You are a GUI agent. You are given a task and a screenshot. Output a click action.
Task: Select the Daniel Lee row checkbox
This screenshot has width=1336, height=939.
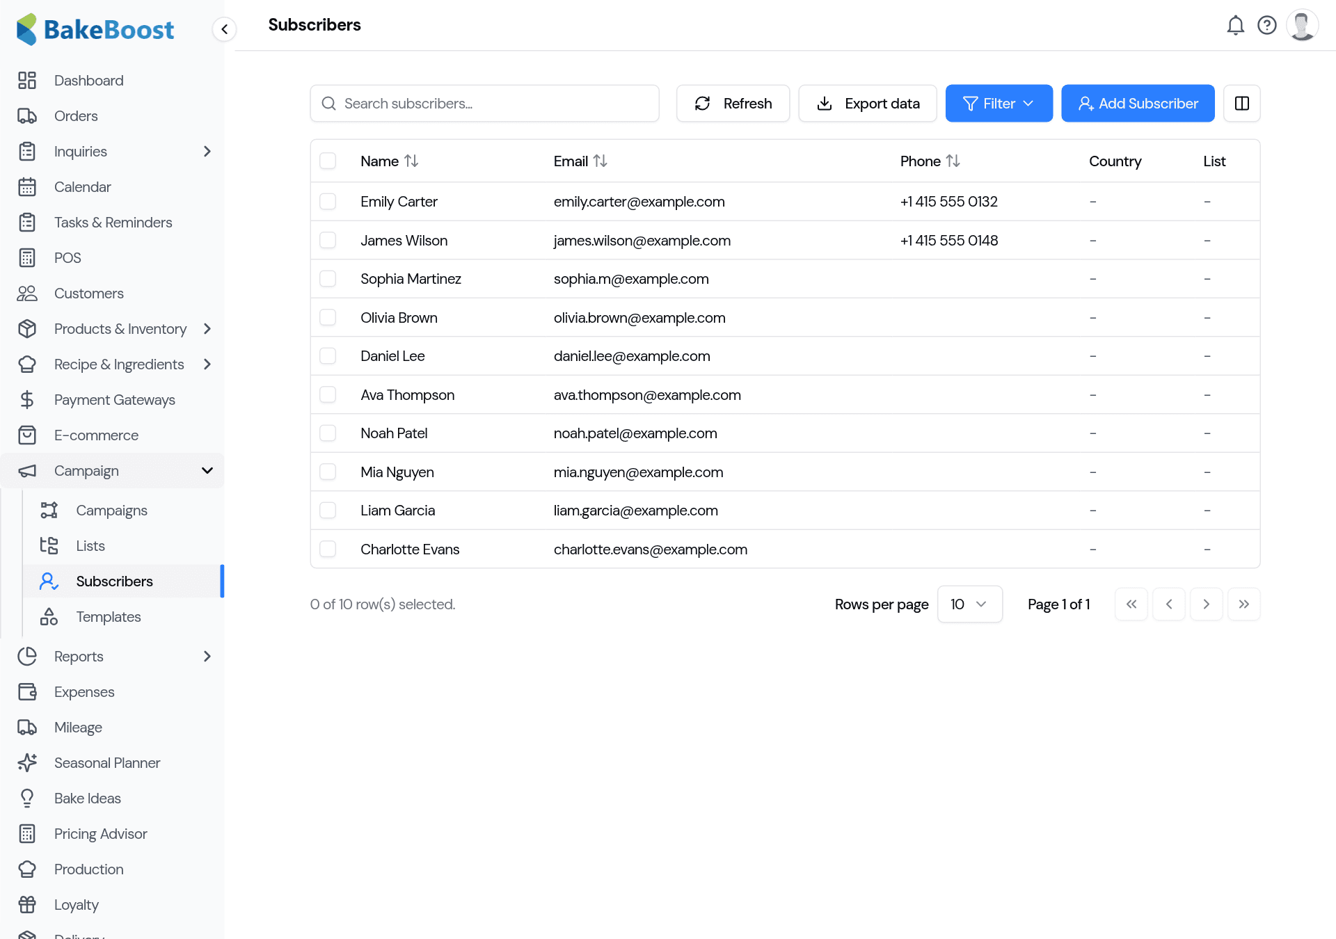(x=328, y=356)
